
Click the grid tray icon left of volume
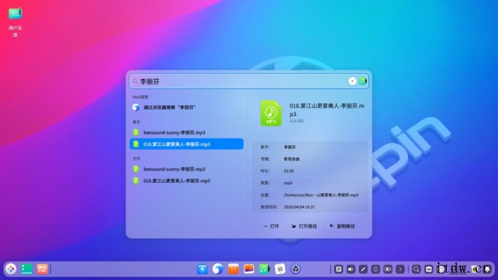(339, 270)
